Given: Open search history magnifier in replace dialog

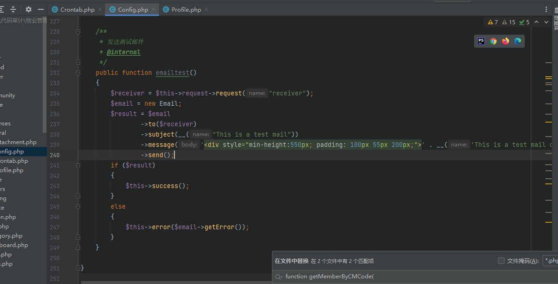Looking at the screenshot, I should pyautogui.click(x=279, y=277).
